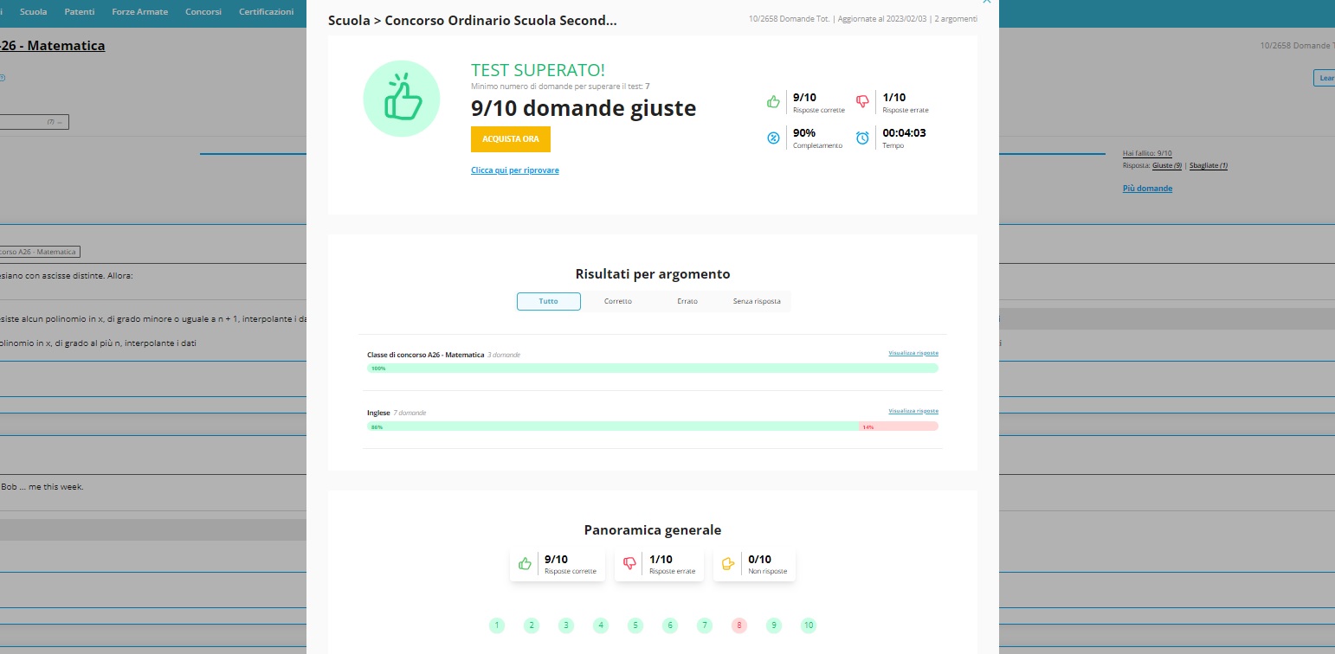
Task: Enable the Senza risposta results filter
Action: (x=756, y=301)
